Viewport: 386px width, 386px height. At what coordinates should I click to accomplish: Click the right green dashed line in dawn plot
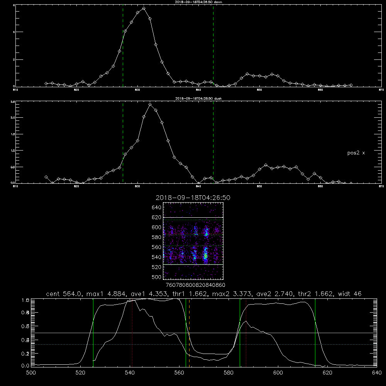[213, 47]
